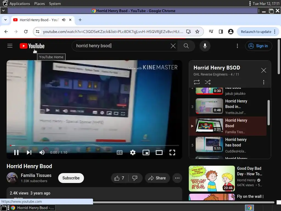Open Chrome media controls icon
Image resolution: width=281 pixels, height=211 pixels.
pyautogui.click(x=211, y=32)
